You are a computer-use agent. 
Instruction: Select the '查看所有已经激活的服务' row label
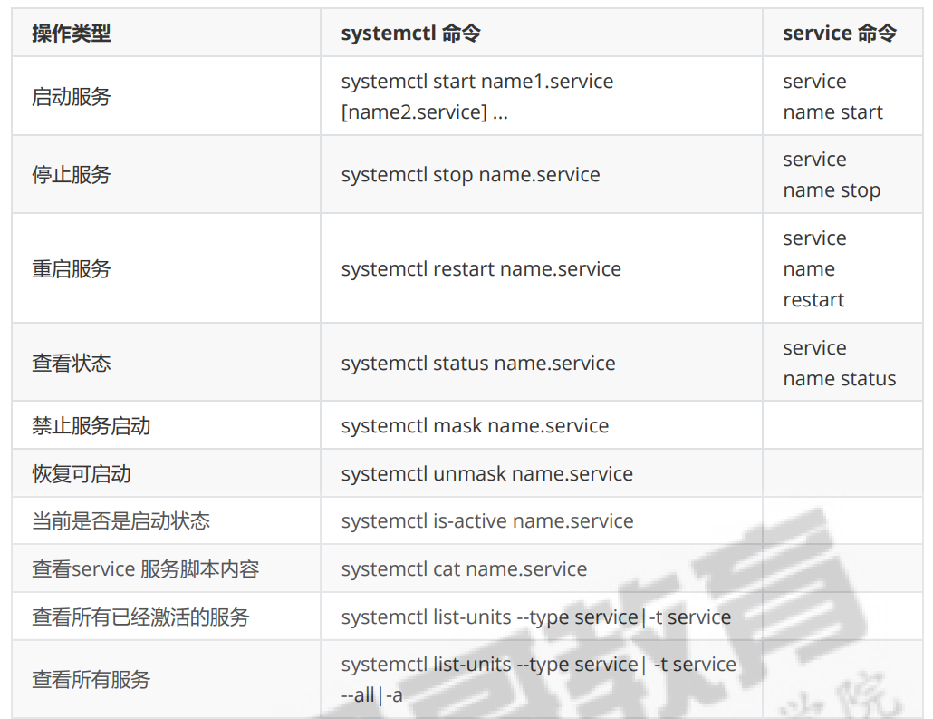click(140, 617)
